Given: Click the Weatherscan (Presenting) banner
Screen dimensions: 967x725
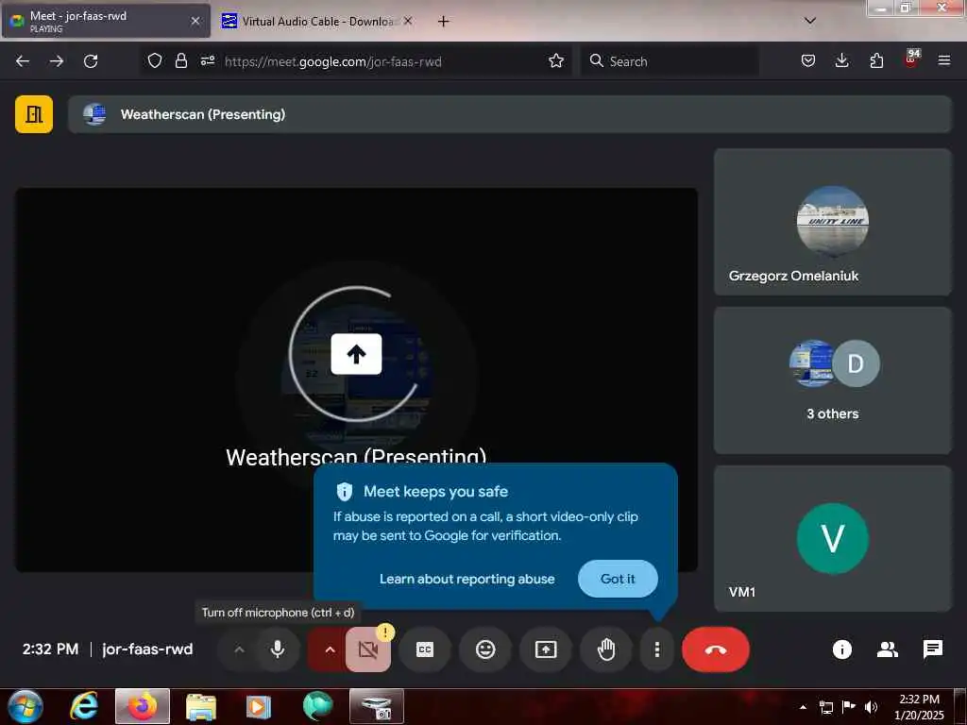Looking at the screenshot, I should click(x=509, y=114).
